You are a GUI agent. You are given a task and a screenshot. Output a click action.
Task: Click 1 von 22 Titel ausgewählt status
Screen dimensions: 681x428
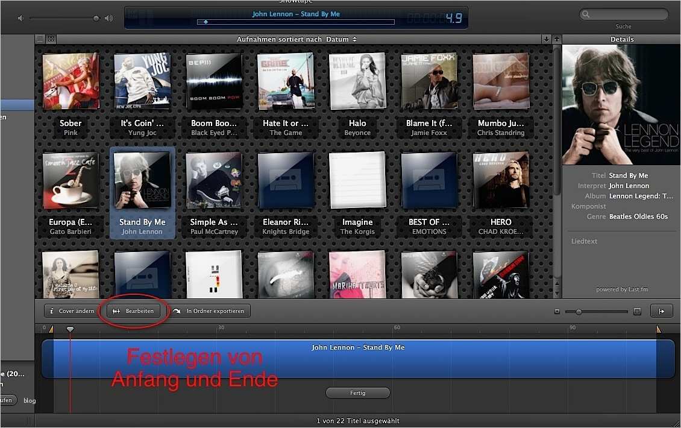pos(358,421)
